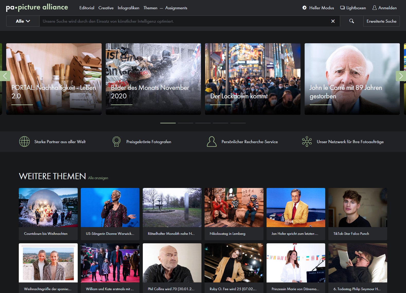
Task: Click the person icon for Recherche-Service
Action: point(211,142)
